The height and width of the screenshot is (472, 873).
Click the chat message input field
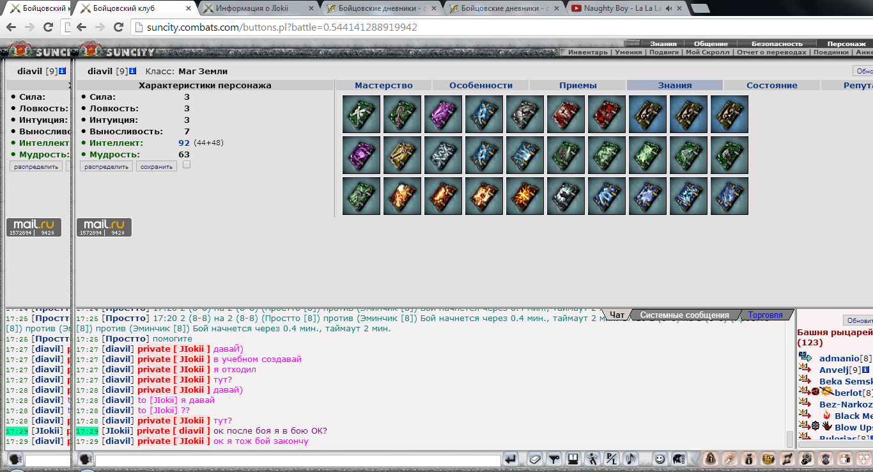pos(298,460)
